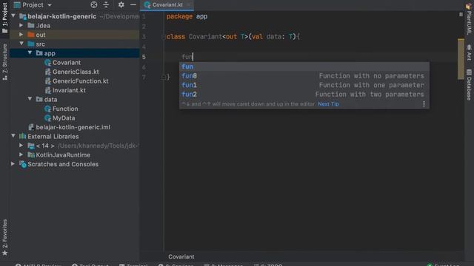Viewport: 474px width, 266px height.
Task: Click the Invariant.kt Kotlin file icon
Action: [47, 90]
